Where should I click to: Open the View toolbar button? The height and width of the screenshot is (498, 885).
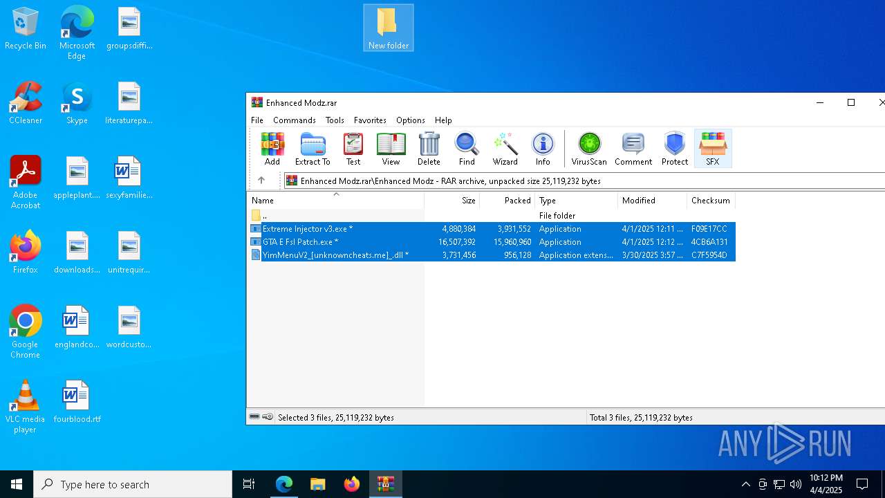[x=391, y=149]
